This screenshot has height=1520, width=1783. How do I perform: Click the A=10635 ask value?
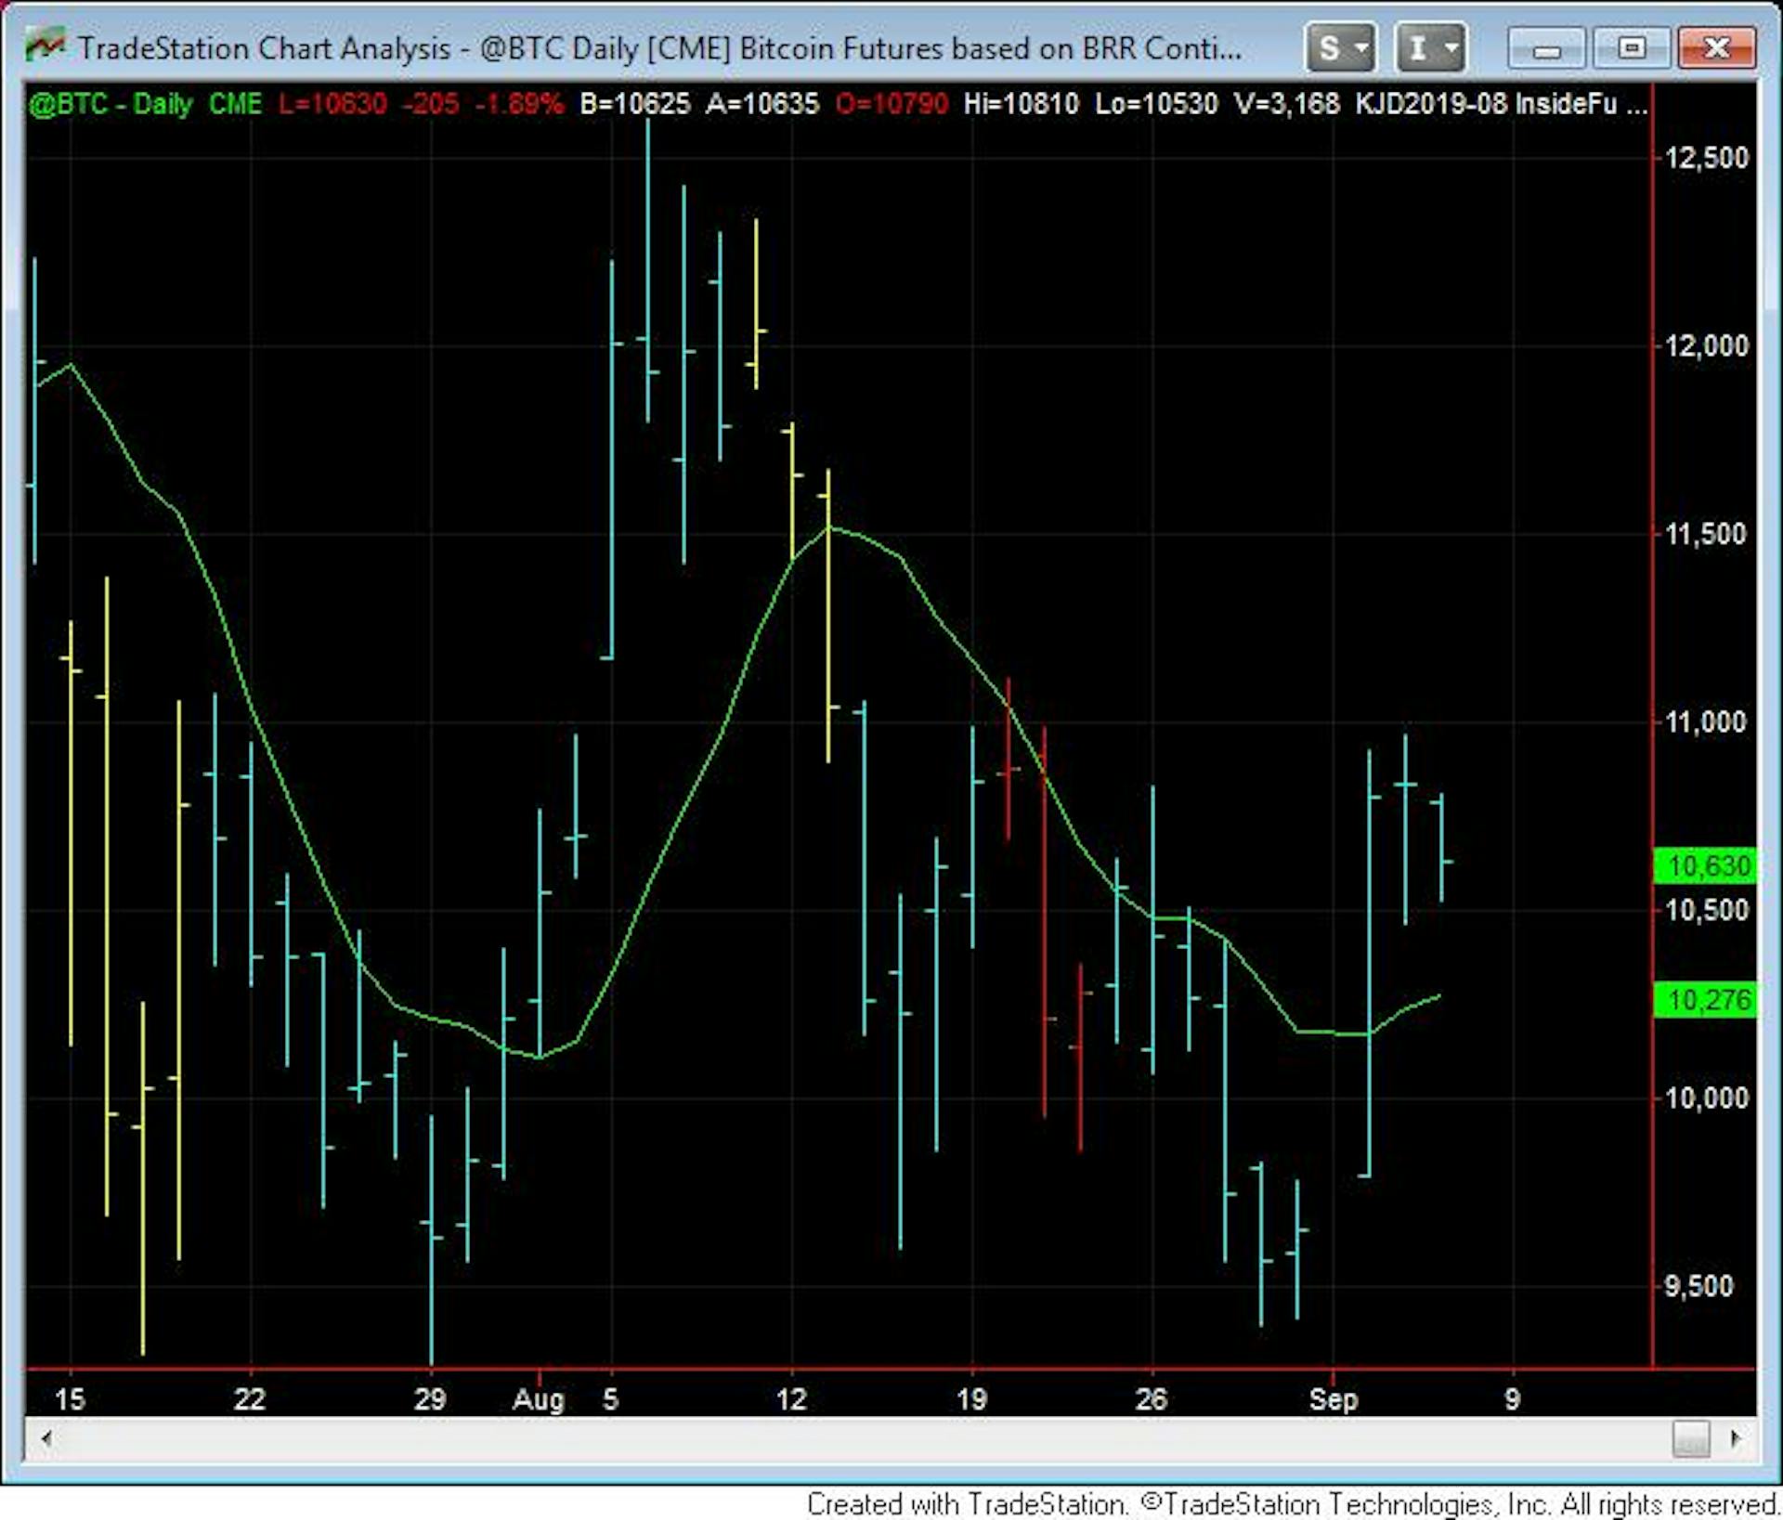[762, 104]
